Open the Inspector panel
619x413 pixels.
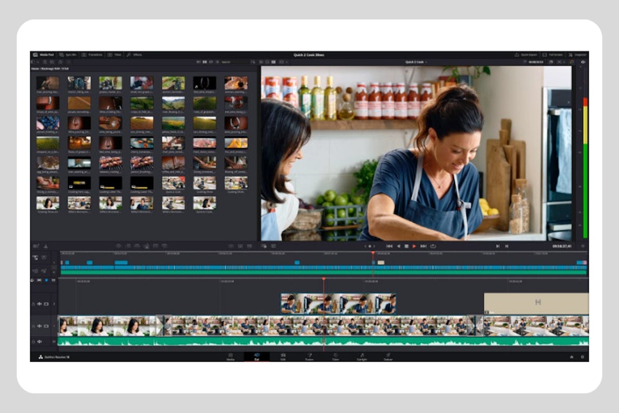577,54
